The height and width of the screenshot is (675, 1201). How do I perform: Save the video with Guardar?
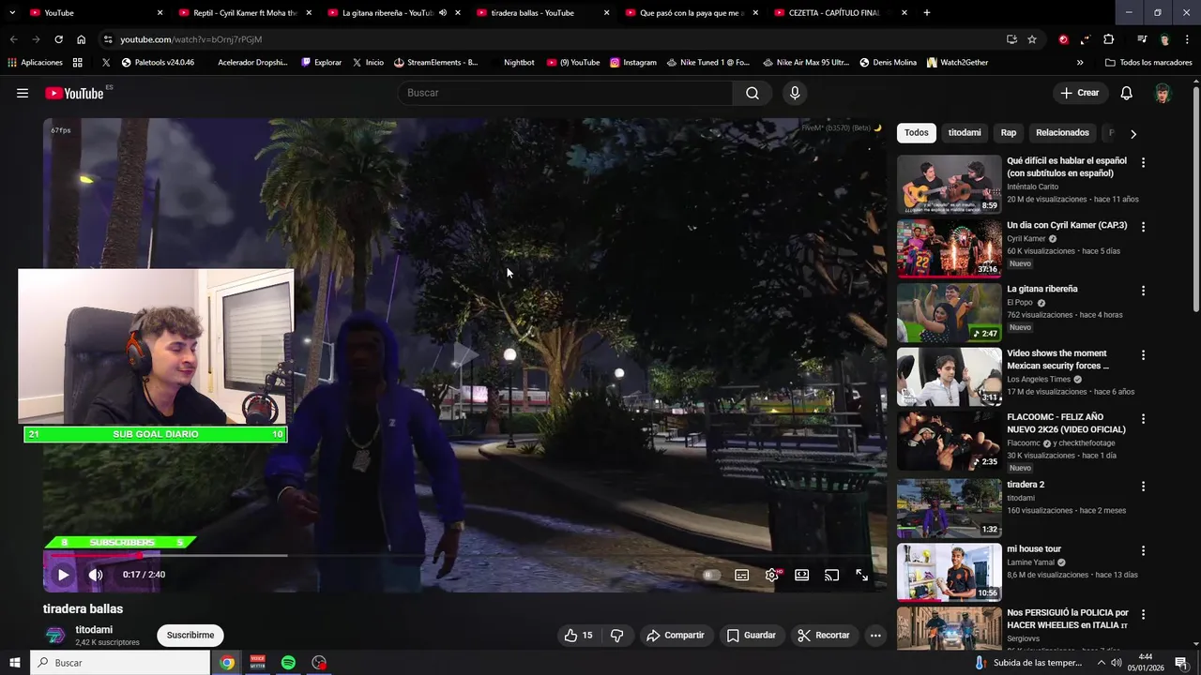pyautogui.click(x=752, y=635)
